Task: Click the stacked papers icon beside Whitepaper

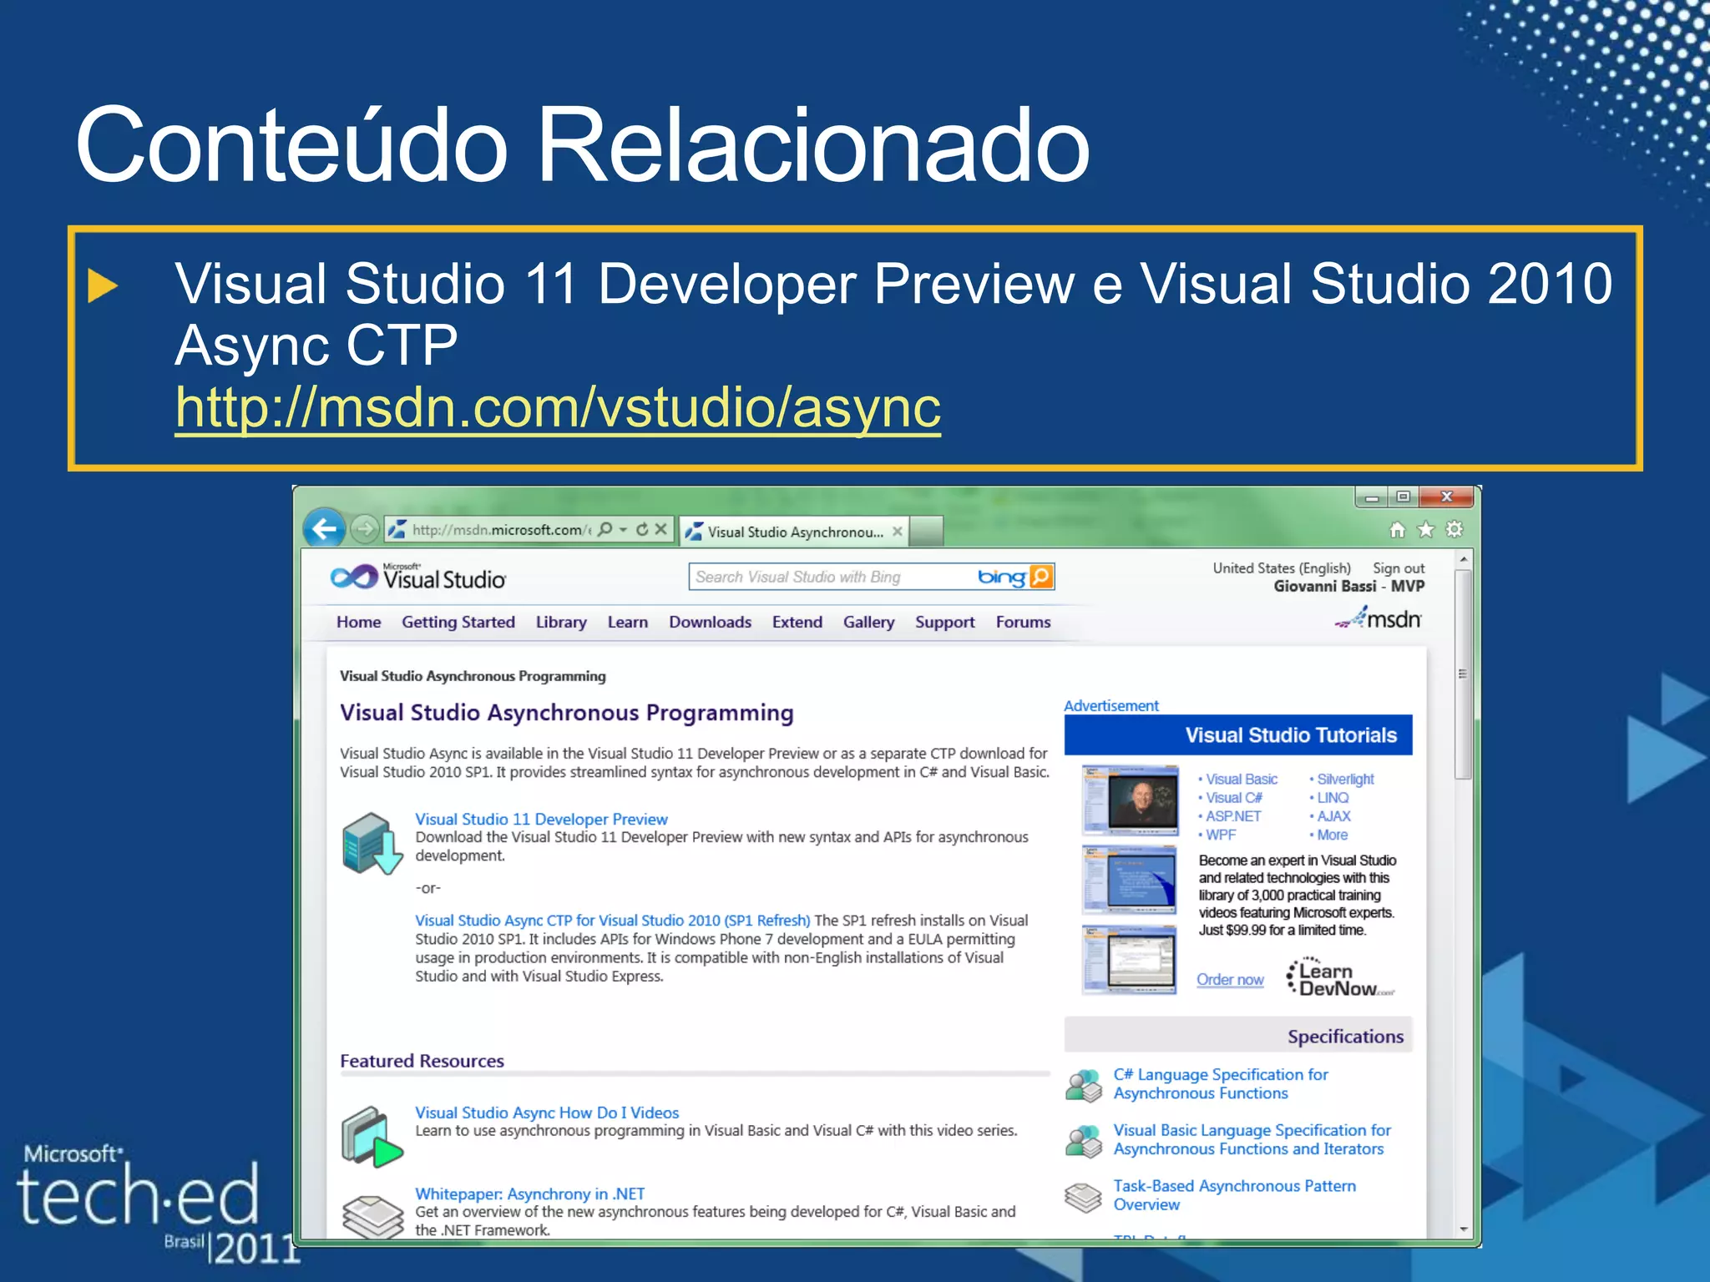Action: (x=372, y=1217)
